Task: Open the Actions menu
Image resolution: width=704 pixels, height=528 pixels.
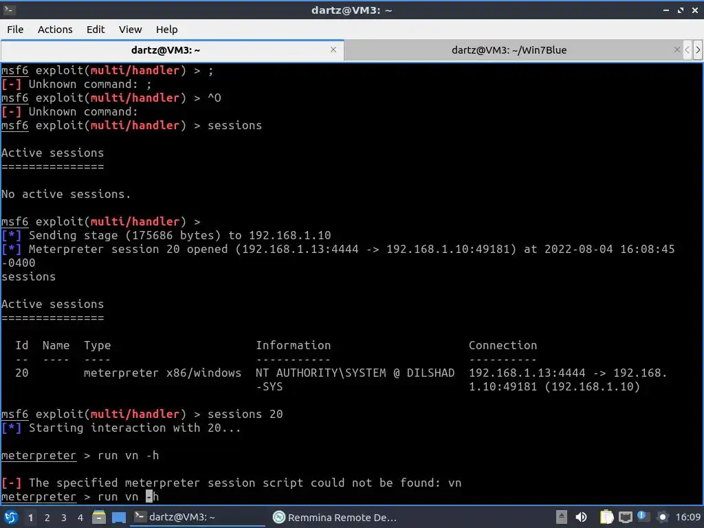Action: [x=55, y=30]
